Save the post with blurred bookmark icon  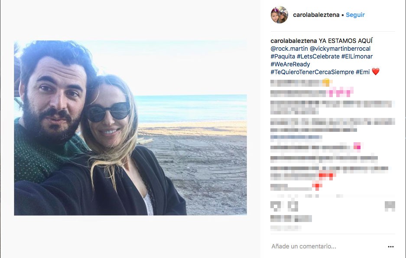click(x=390, y=206)
